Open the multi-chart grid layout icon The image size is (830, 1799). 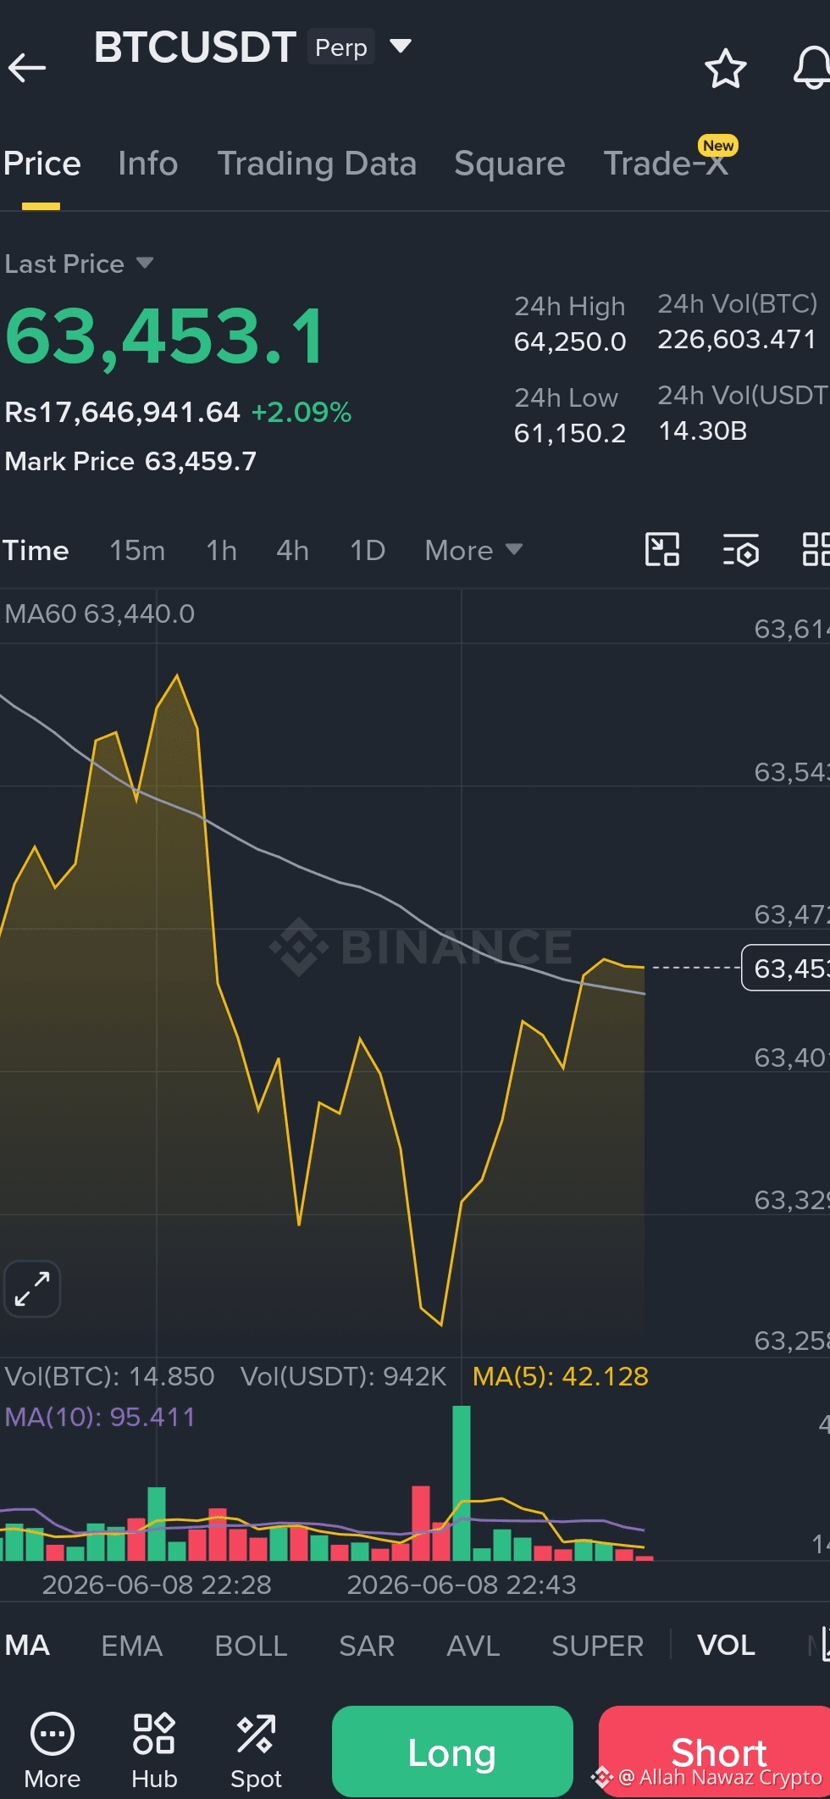pos(816,549)
